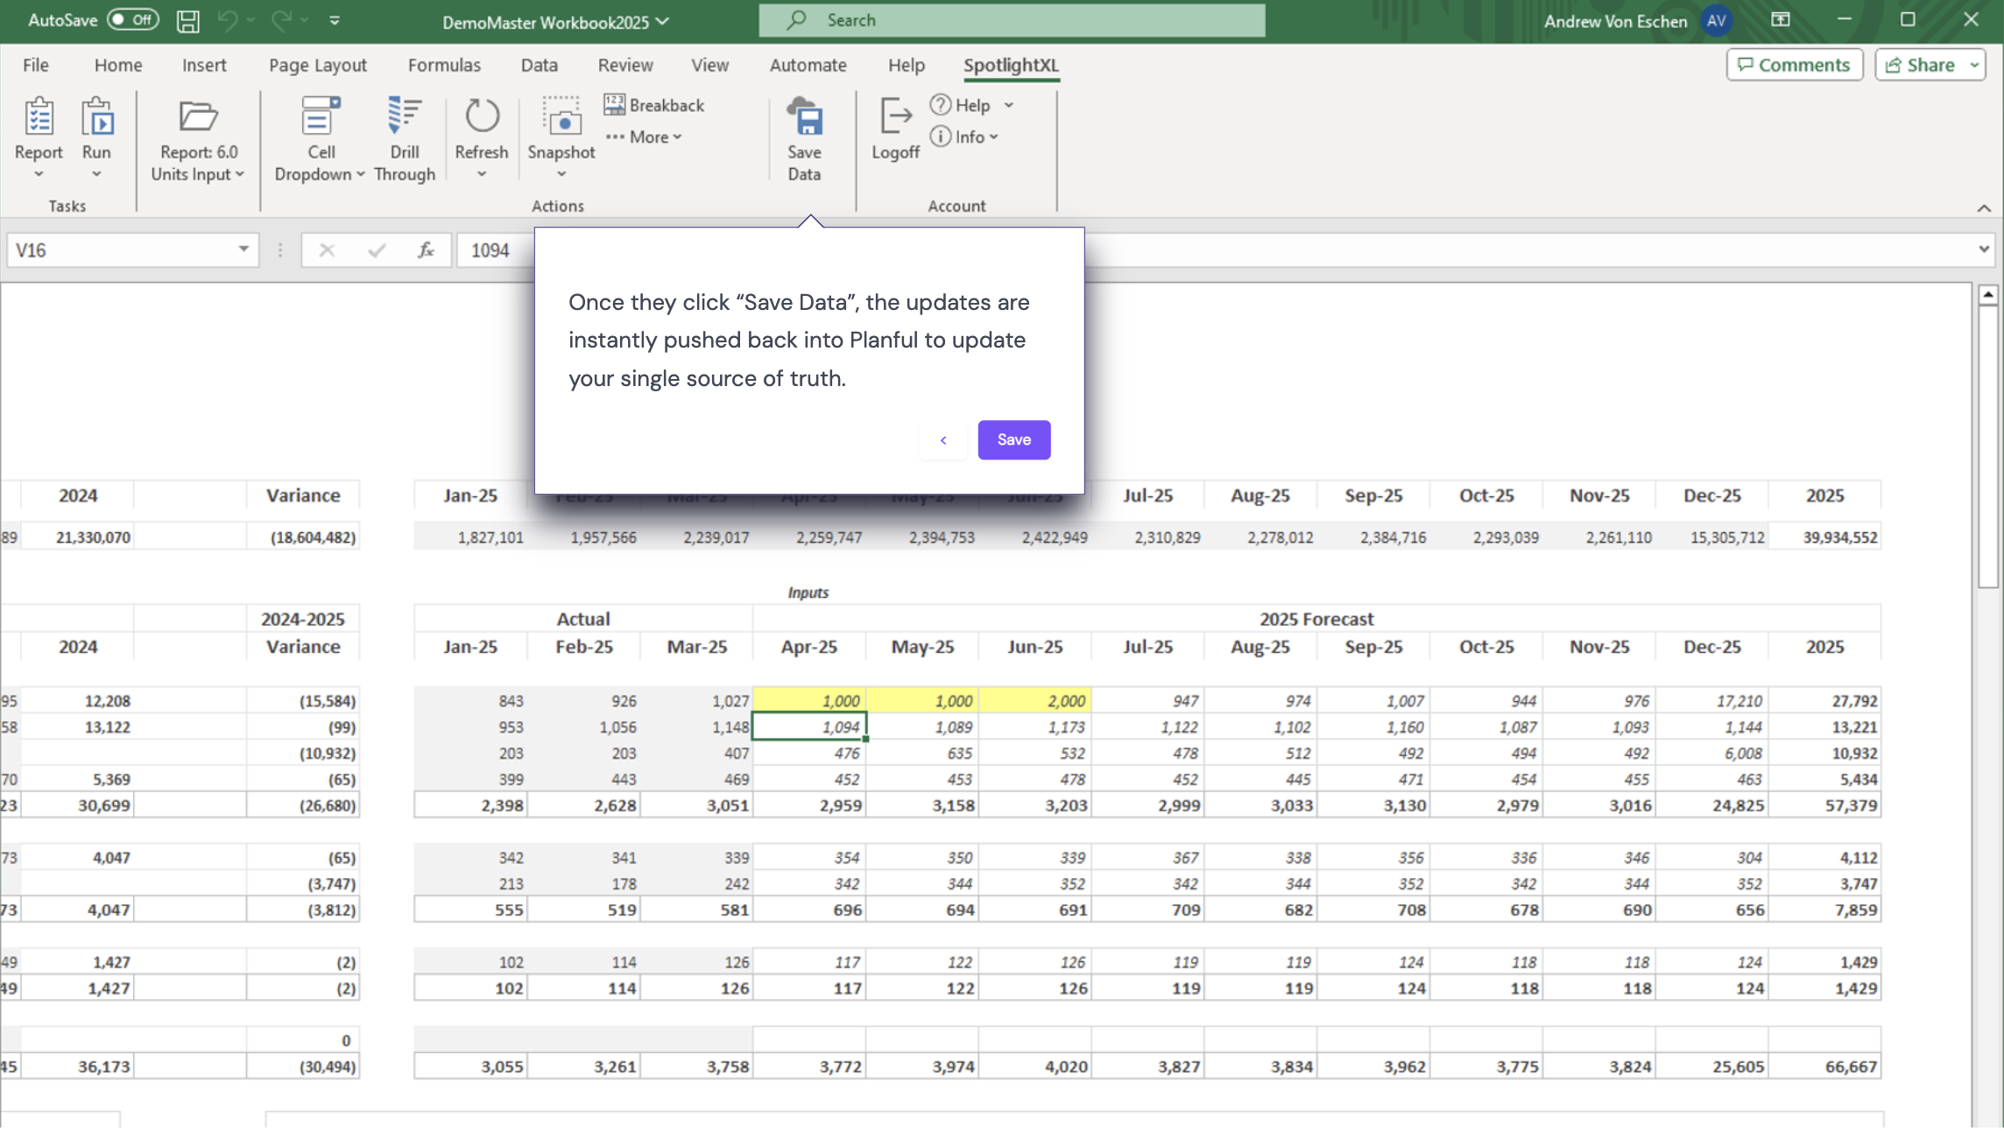
Task: Open the Comments panel
Action: (1794, 64)
